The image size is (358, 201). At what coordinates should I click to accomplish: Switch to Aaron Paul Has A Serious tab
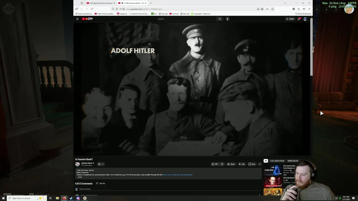100,3
